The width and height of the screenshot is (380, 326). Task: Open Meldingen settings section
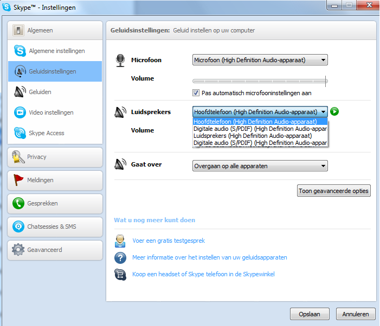(55, 180)
